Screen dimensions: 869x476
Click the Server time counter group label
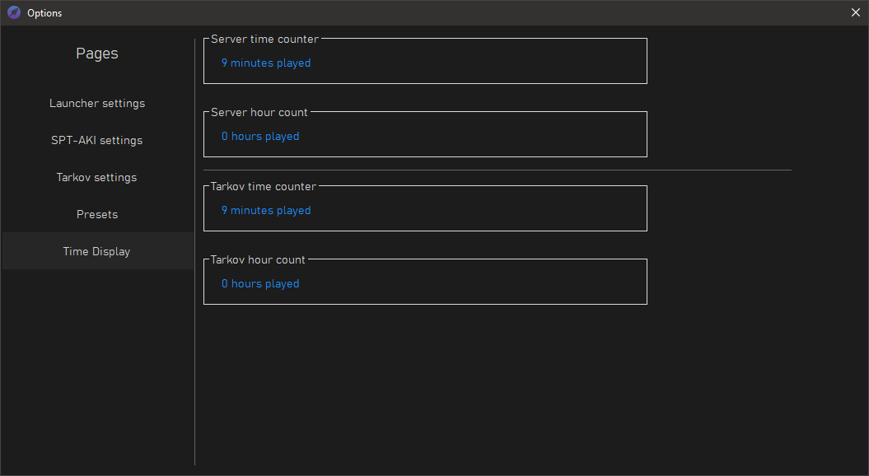tap(265, 39)
